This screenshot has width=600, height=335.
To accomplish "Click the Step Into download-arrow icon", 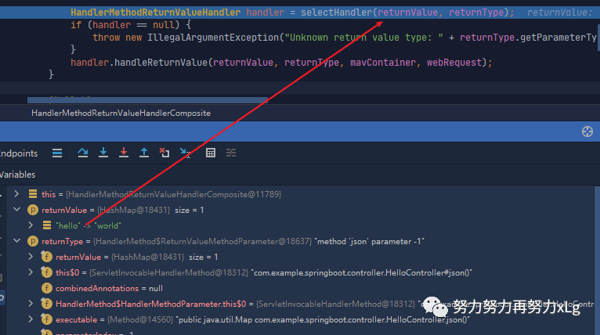I will point(103,153).
